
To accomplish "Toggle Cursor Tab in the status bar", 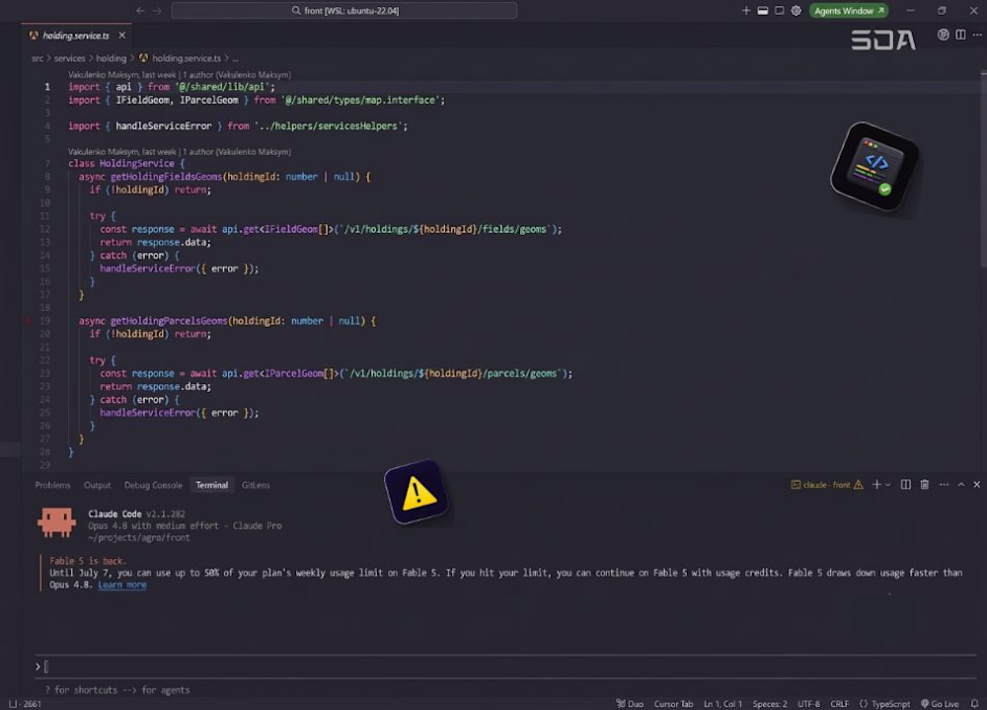I will click(673, 704).
